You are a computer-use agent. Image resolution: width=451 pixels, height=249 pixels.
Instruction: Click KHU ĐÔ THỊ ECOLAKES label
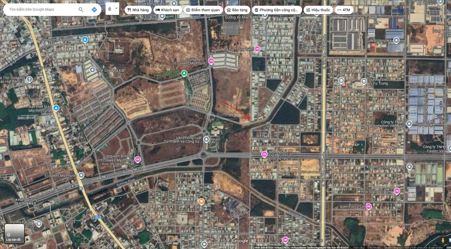26,201
